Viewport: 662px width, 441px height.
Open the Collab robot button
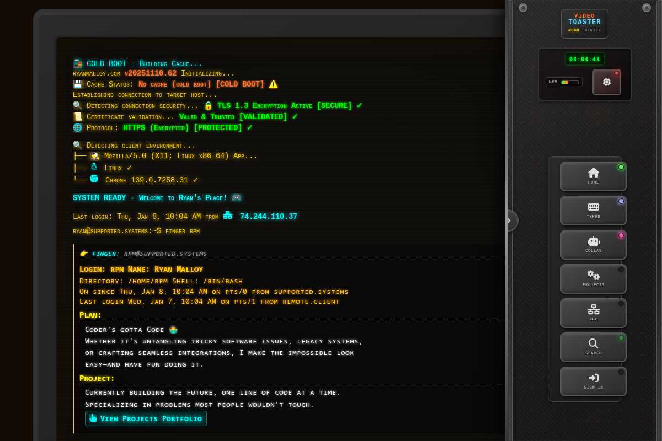coord(593,244)
